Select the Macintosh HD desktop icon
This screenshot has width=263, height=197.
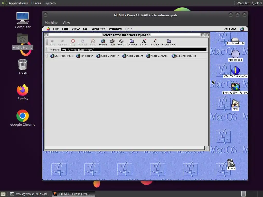(235, 41)
